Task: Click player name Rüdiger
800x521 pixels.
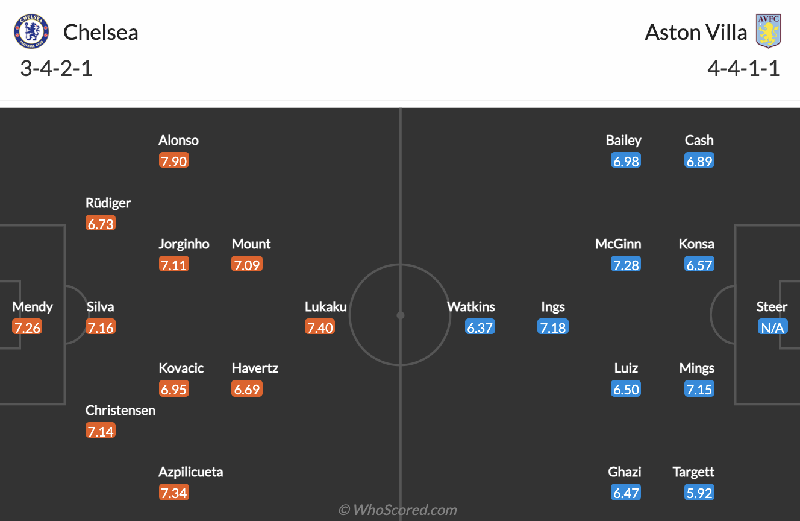Action: click(x=108, y=203)
